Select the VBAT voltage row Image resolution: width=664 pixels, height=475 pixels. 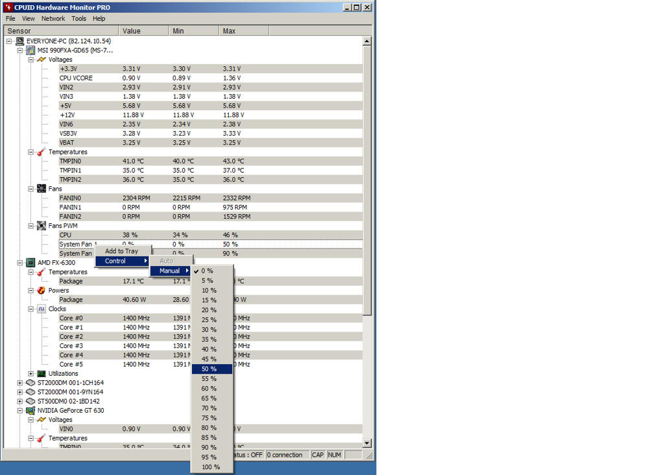point(211,143)
